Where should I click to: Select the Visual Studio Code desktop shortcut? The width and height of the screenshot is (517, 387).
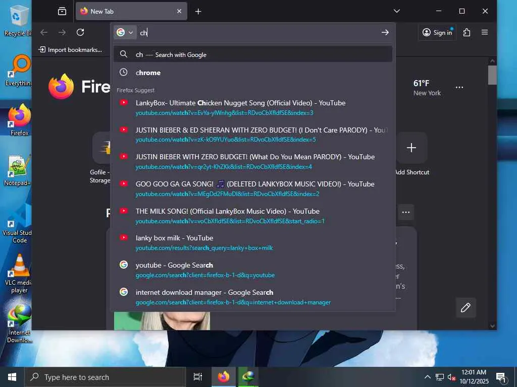[17, 224]
